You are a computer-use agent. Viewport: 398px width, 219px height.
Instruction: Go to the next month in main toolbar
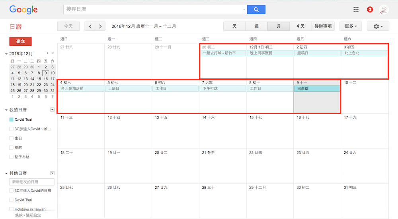point(100,26)
